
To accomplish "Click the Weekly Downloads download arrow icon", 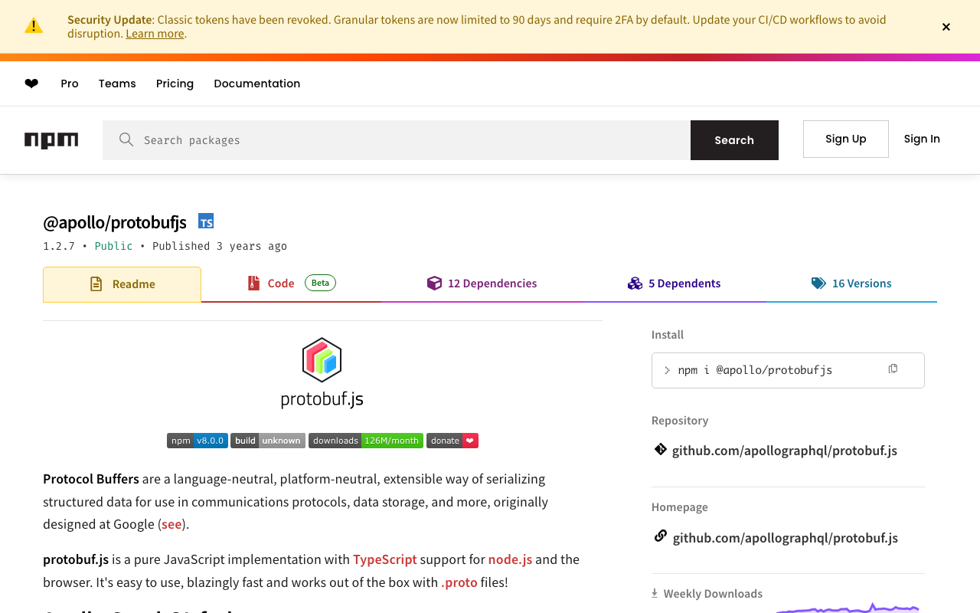I will click(x=655, y=593).
